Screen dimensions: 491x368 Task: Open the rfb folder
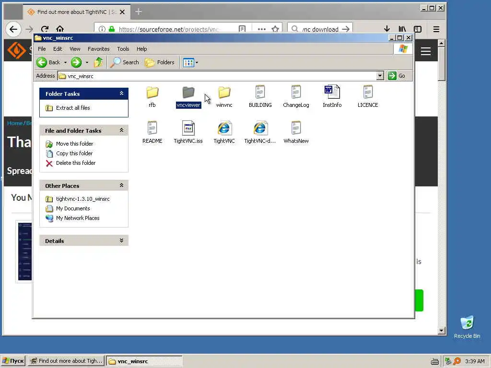click(x=152, y=96)
